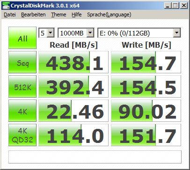Open the drive dropdown showing E: 0%
The image size is (190, 170).
(139, 33)
